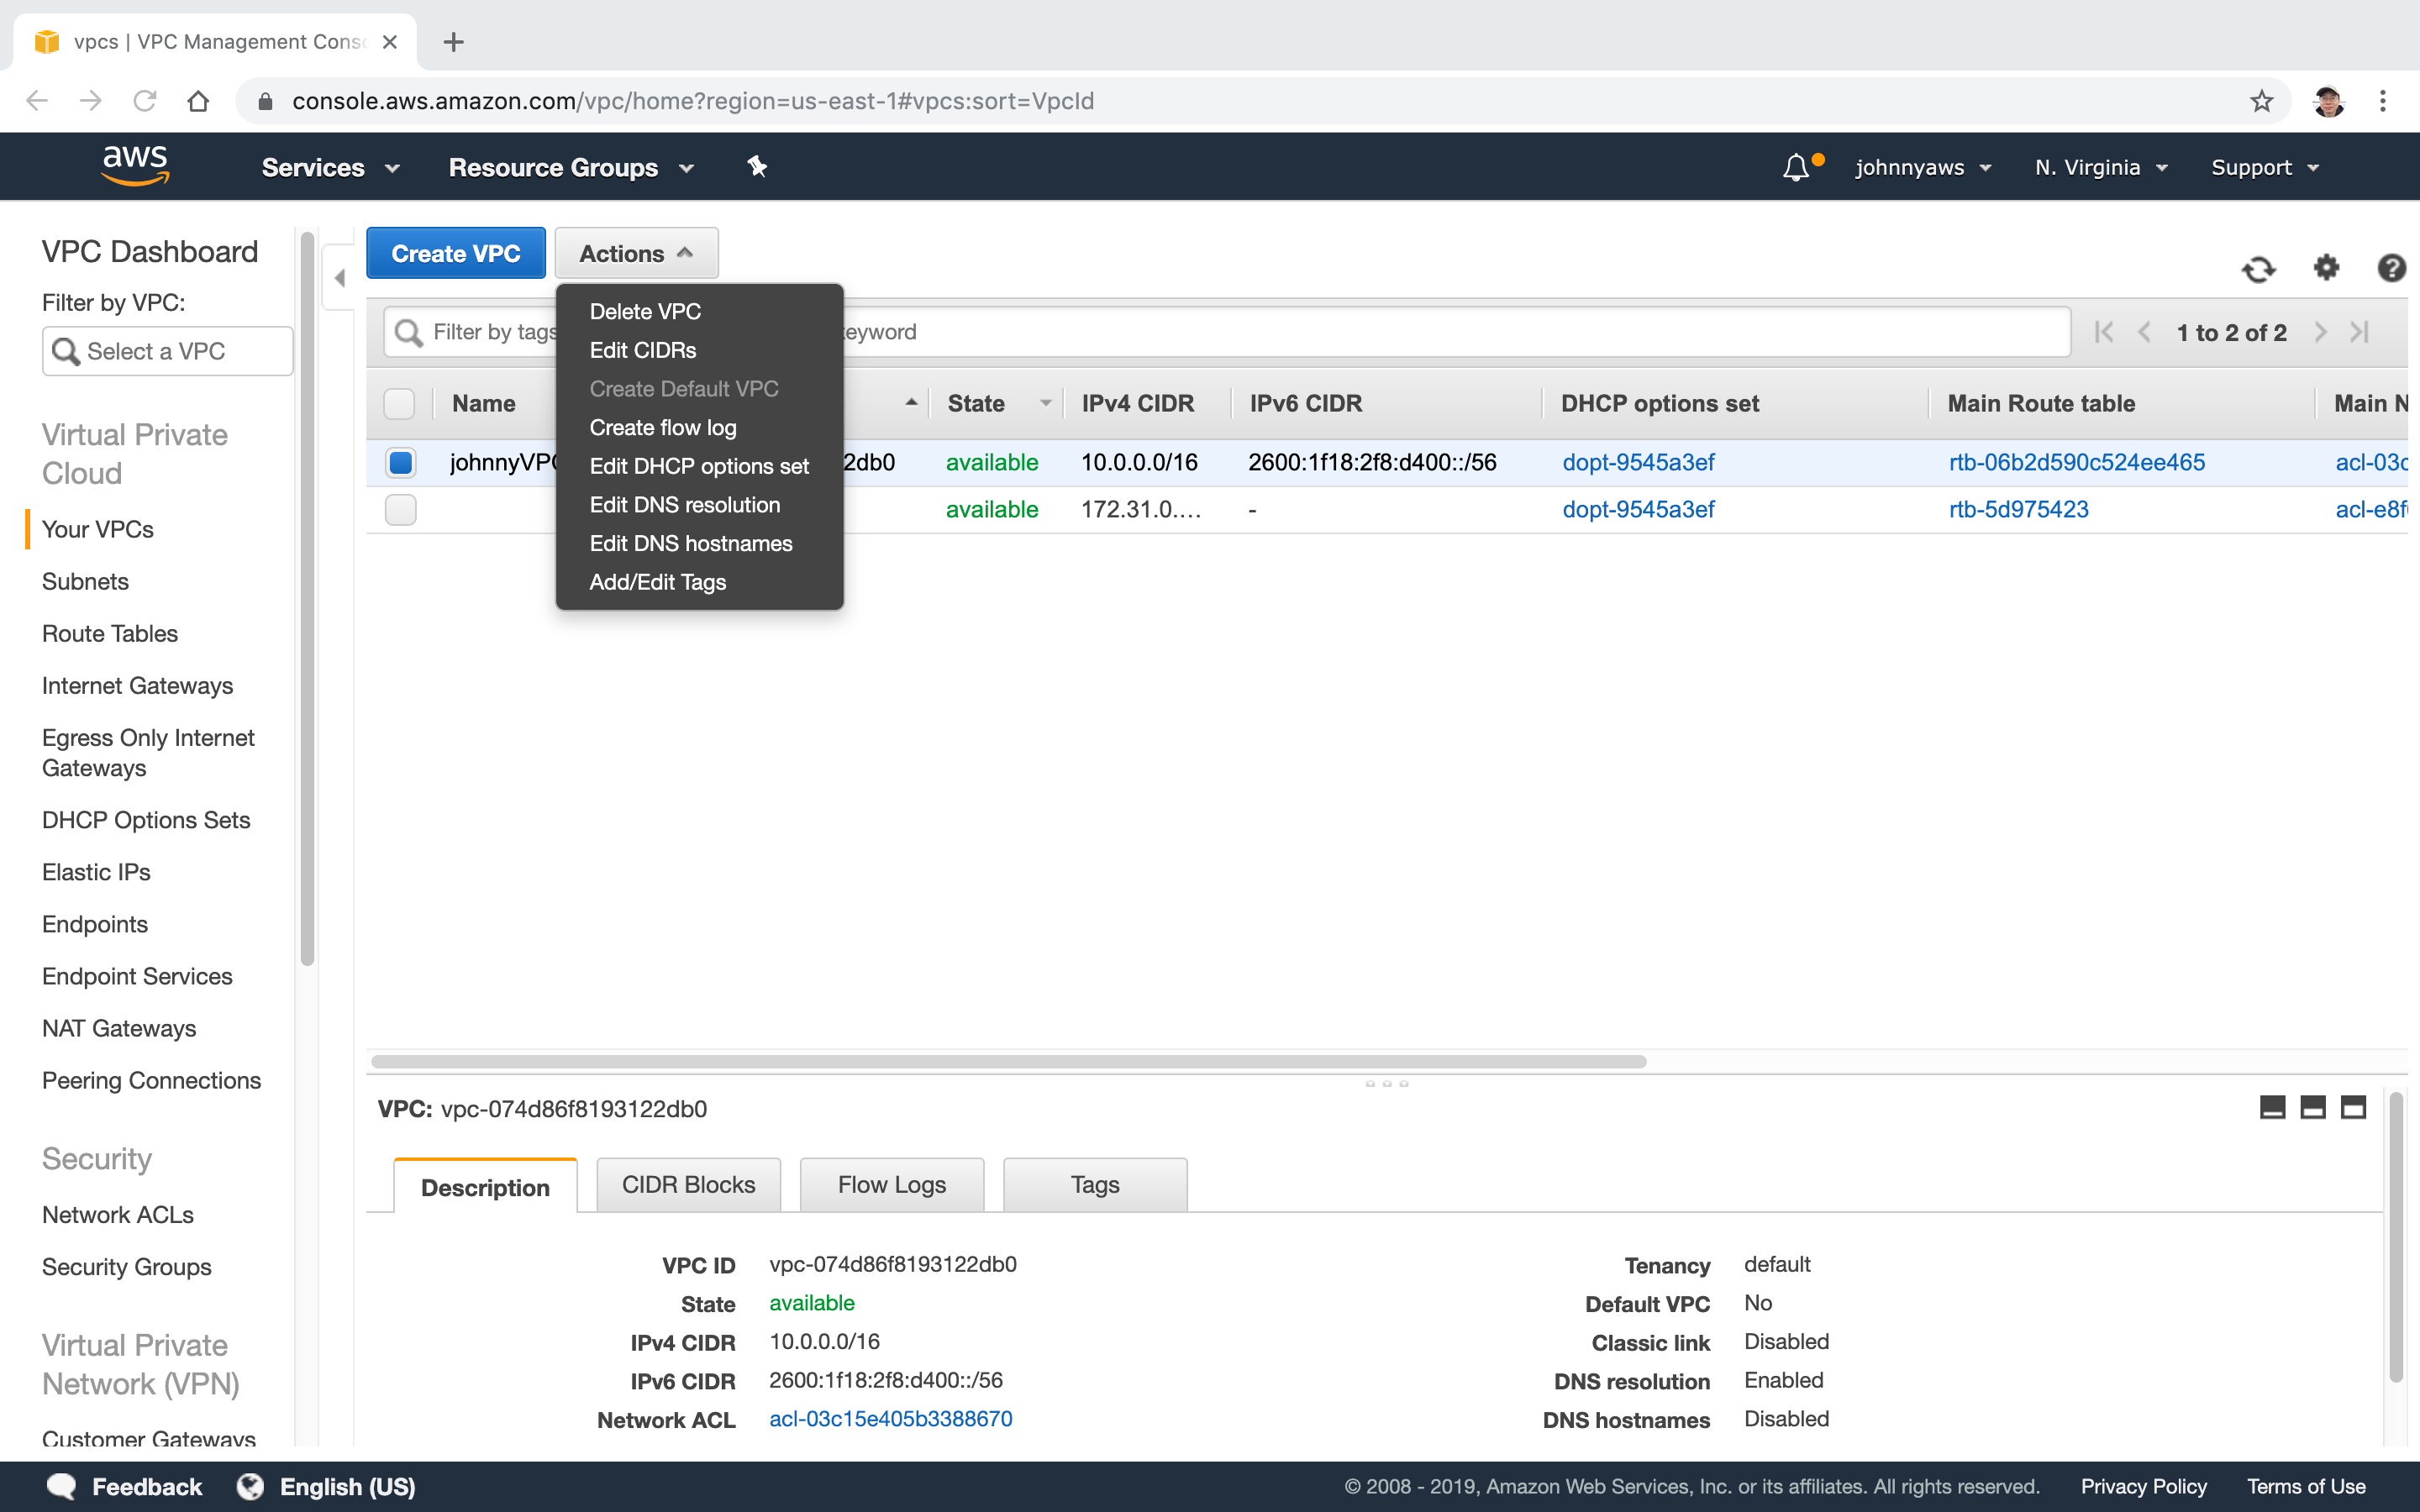The height and width of the screenshot is (1512, 2420).
Task: Switch to the CIDR Blocks tab
Action: pos(688,1185)
